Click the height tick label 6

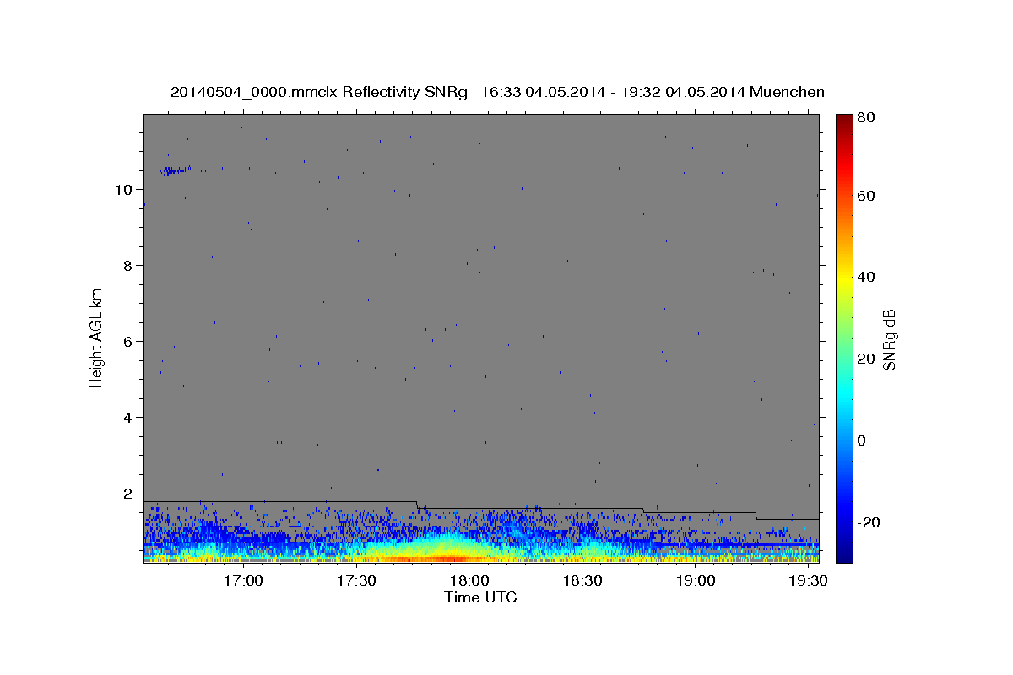pos(127,342)
